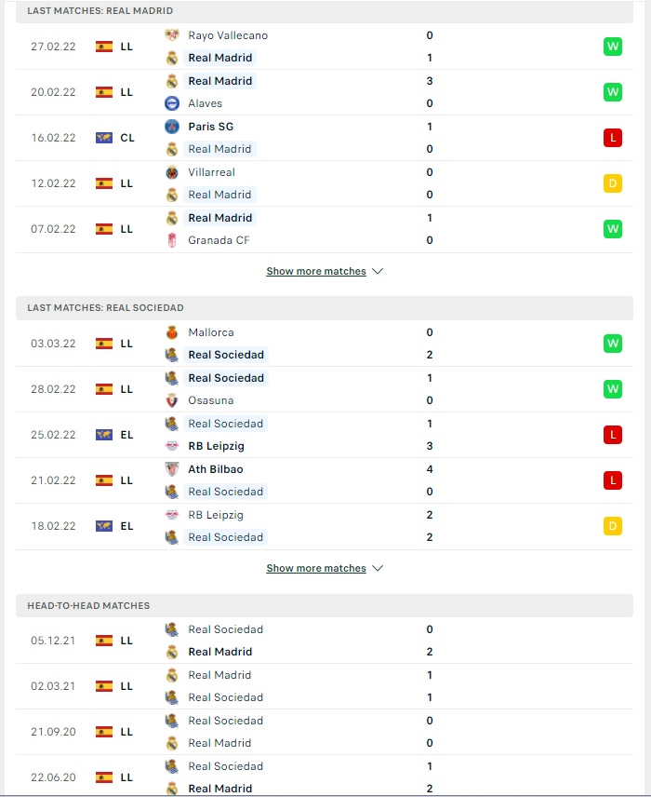Click the red L badge for Paris SG match
Viewport: 651px width, 797px height.
(x=613, y=138)
